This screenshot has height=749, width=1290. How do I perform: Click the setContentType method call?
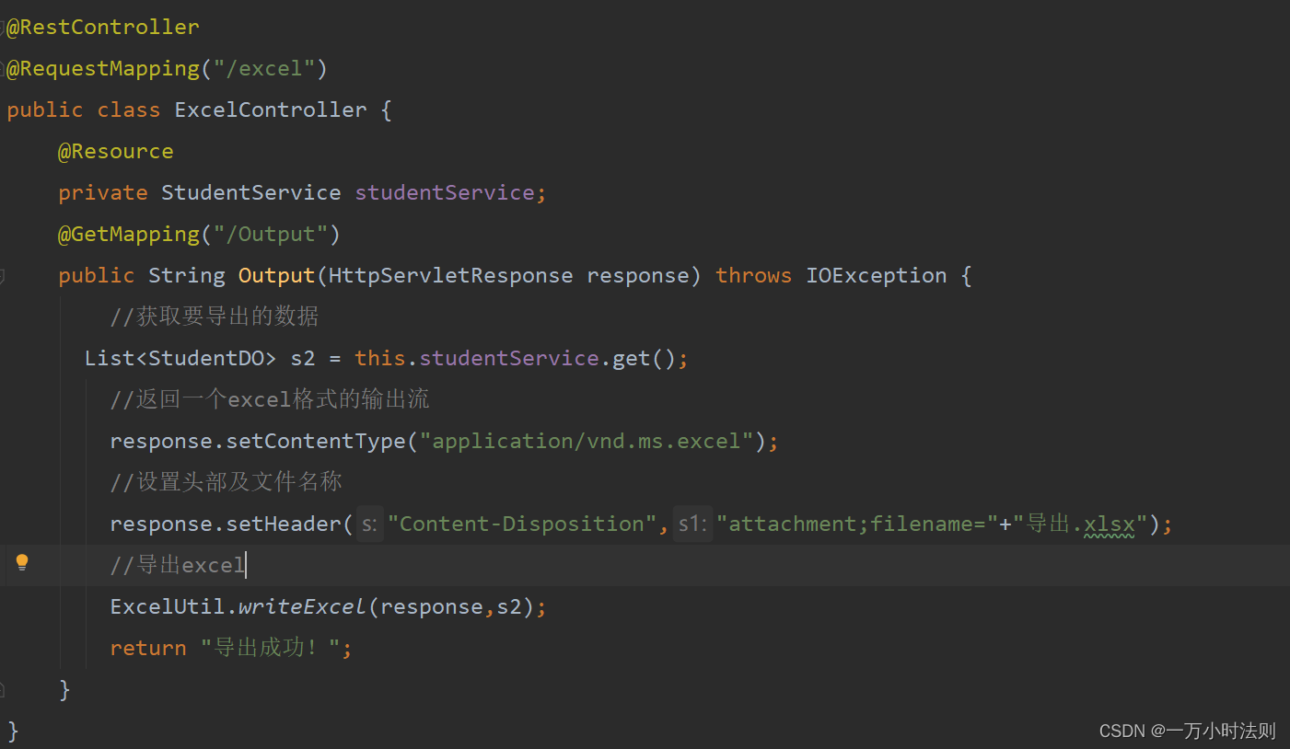click(x=316, y=441)
